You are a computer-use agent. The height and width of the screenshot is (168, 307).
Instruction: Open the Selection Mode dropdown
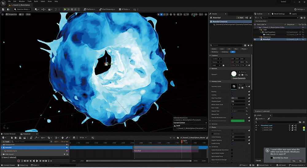(23, 9)
